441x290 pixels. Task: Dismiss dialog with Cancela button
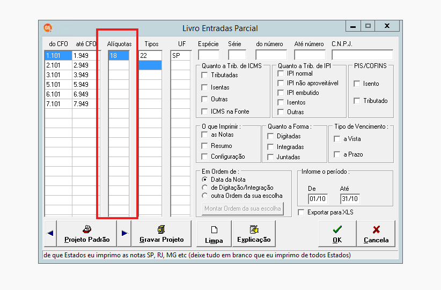tap(376, 234)
